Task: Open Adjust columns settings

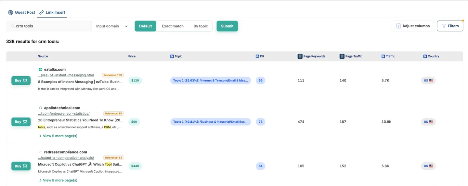Action: coord(413,26)
